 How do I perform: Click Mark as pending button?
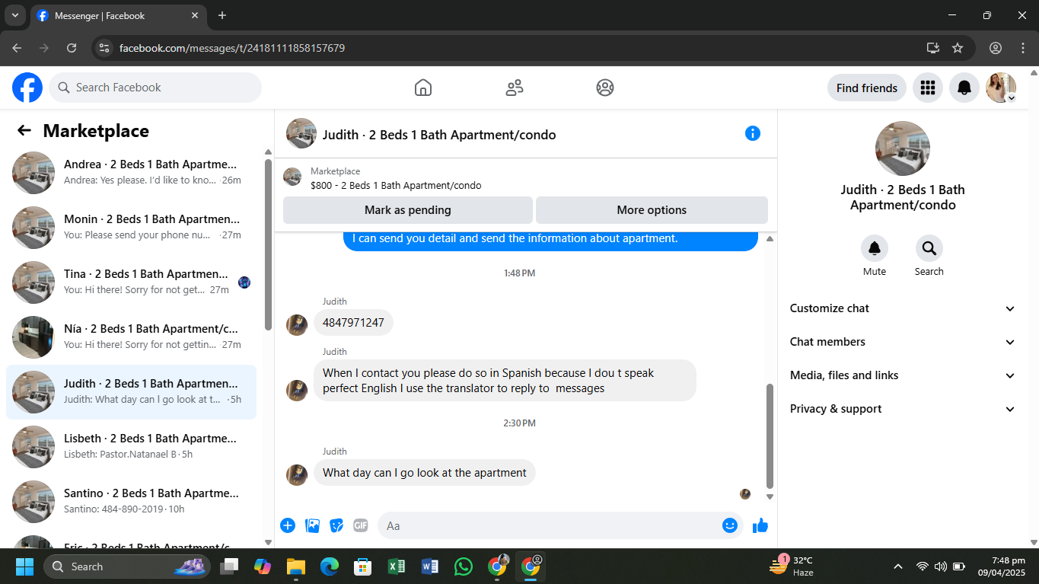[x=408, y=210]
